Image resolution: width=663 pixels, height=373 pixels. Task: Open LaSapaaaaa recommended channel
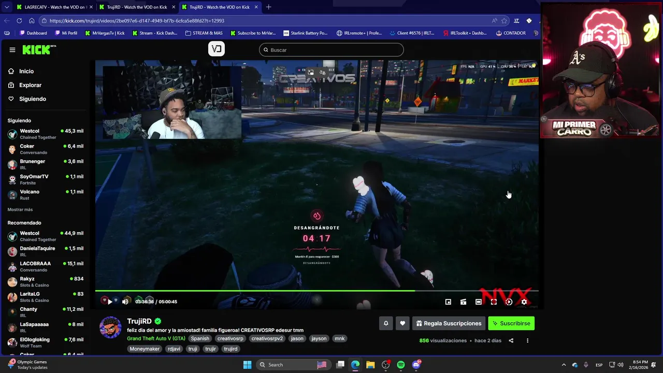46,327
